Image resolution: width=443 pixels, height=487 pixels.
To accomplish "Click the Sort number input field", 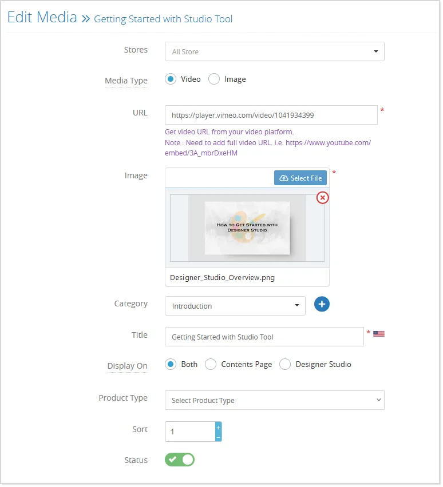I will (x=191, y=433).
